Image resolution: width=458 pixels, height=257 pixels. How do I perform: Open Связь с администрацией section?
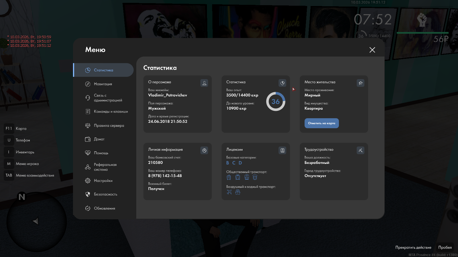pyautogui.click(x=108, y=98)
